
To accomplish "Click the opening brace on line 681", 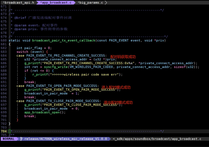I will (x=9, y=44).
